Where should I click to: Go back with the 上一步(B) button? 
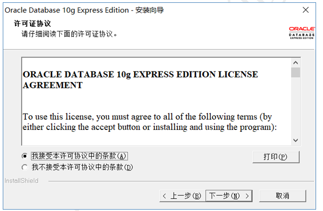tap(183, 196)
